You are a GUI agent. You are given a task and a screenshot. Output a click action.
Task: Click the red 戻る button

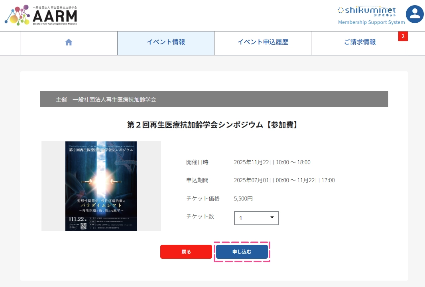pyautogui.click(x=186, y=252)
